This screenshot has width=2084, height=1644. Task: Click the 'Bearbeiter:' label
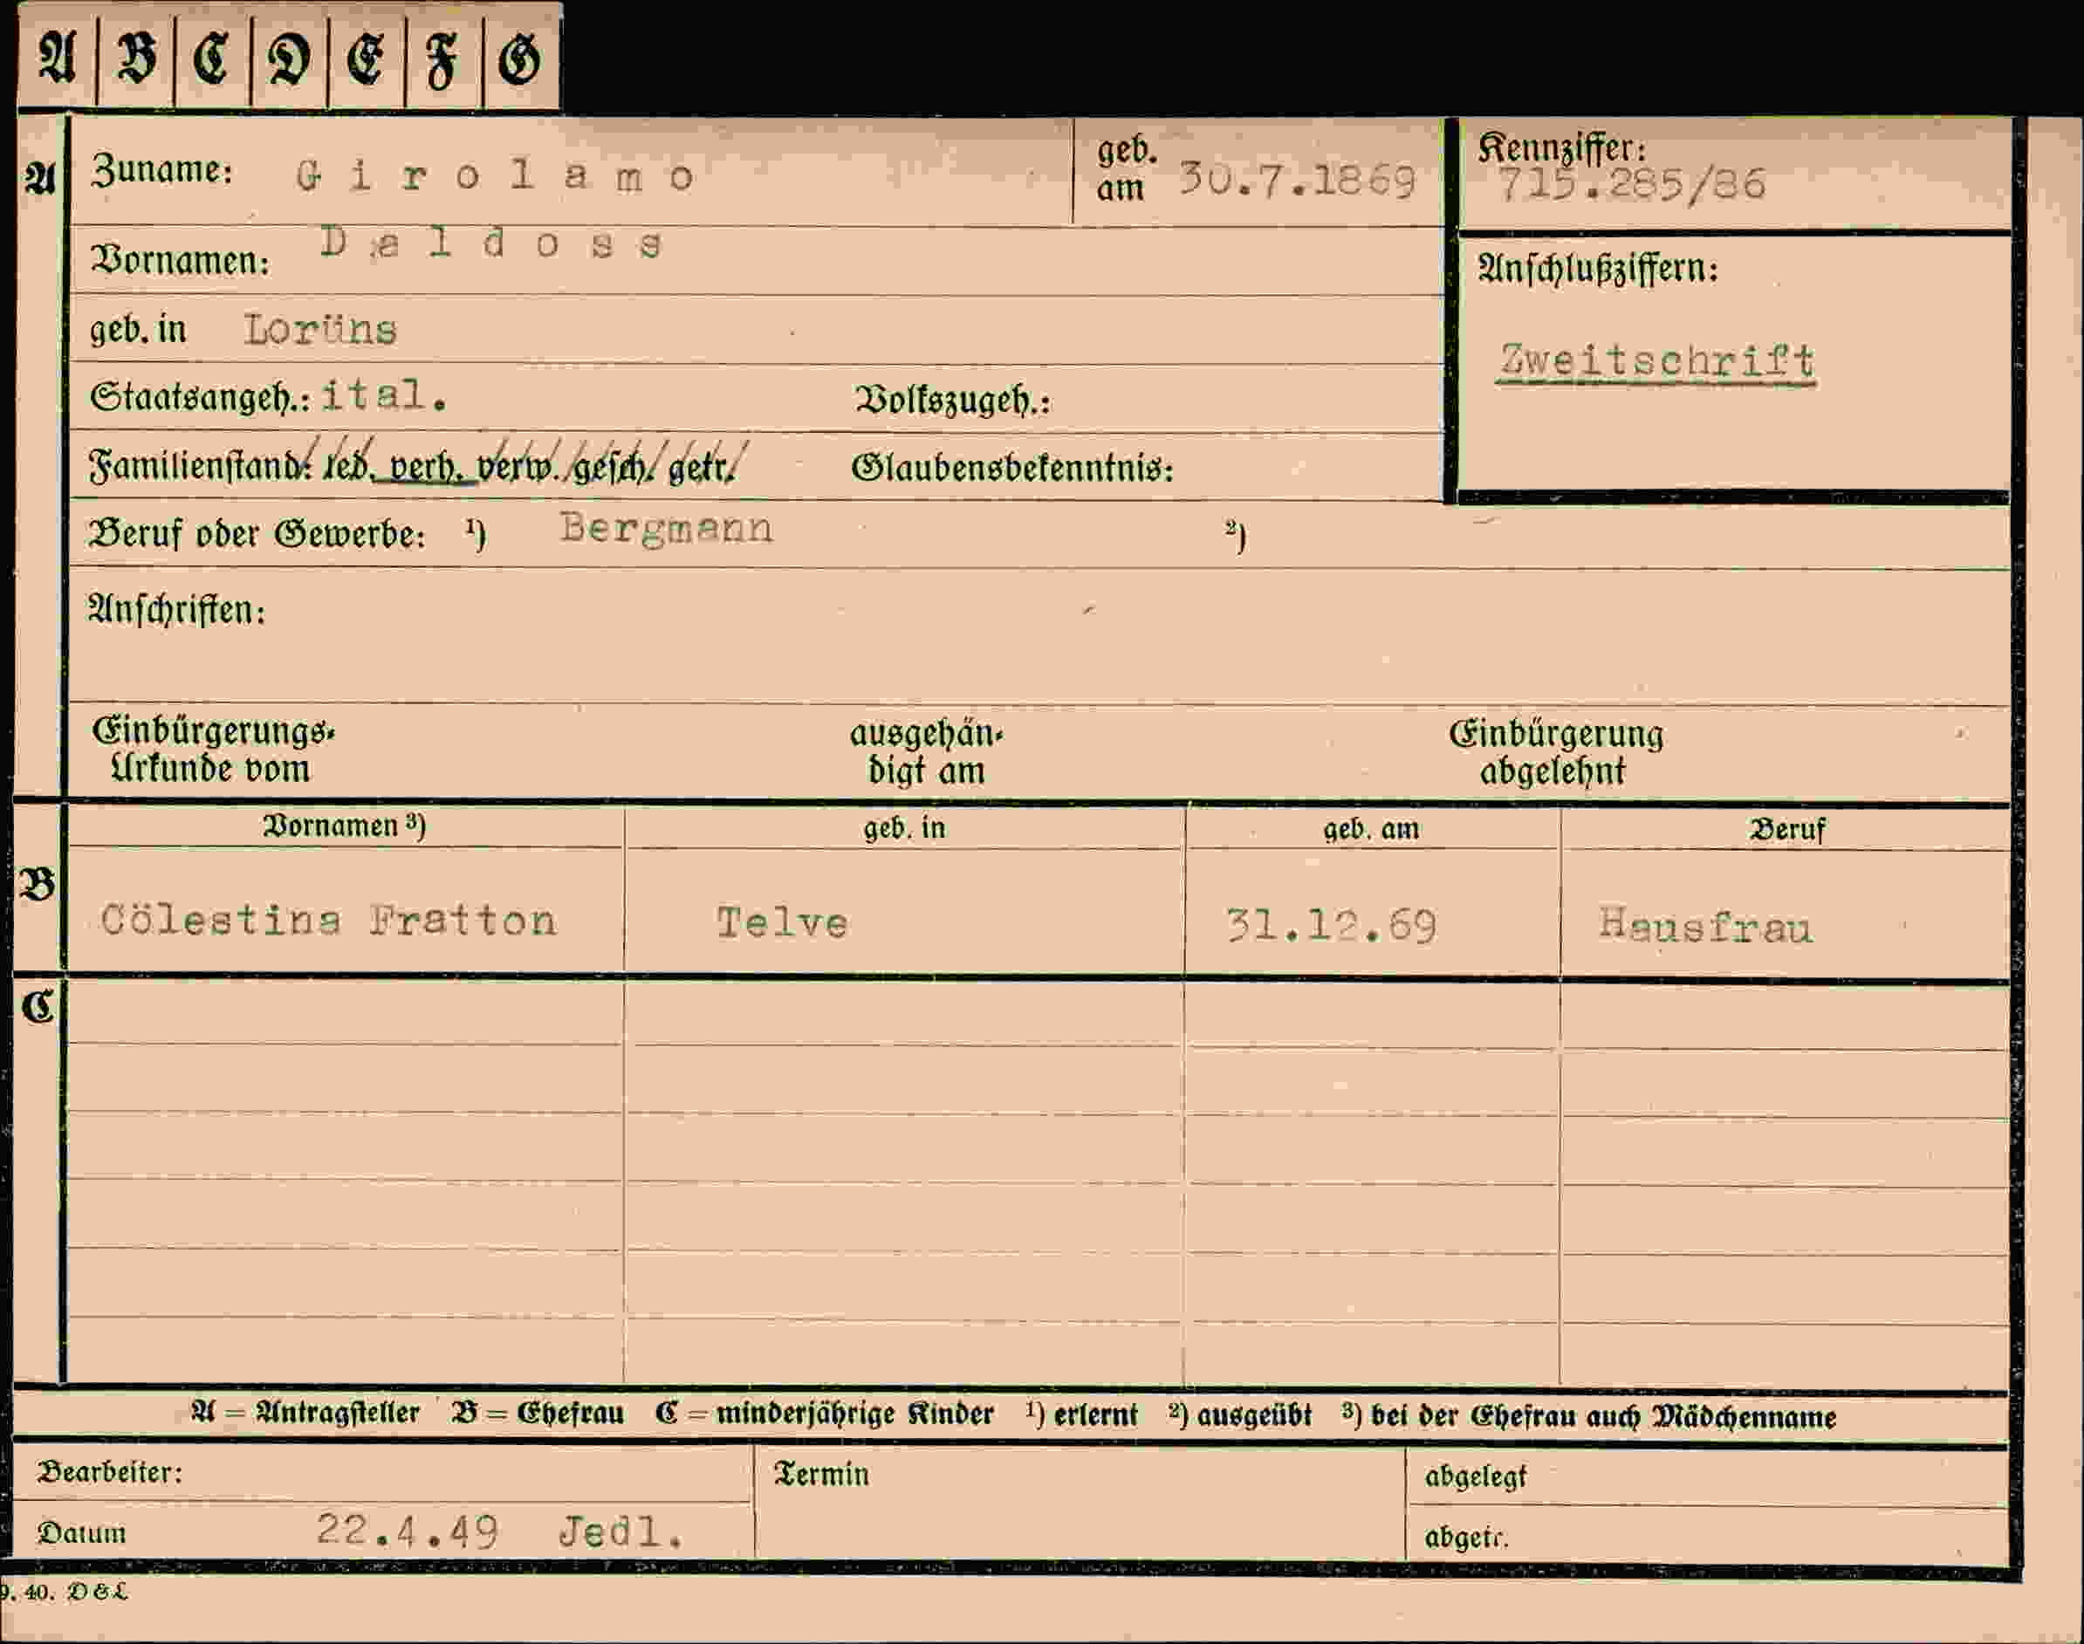pyautogui.click(x=109, y=1472)
